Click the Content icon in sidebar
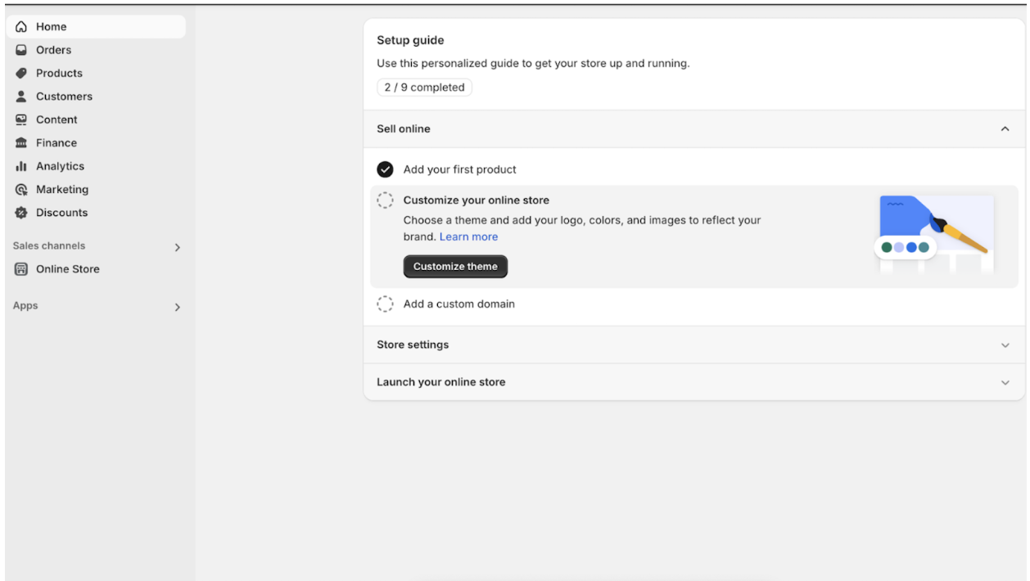 [21, 119]
